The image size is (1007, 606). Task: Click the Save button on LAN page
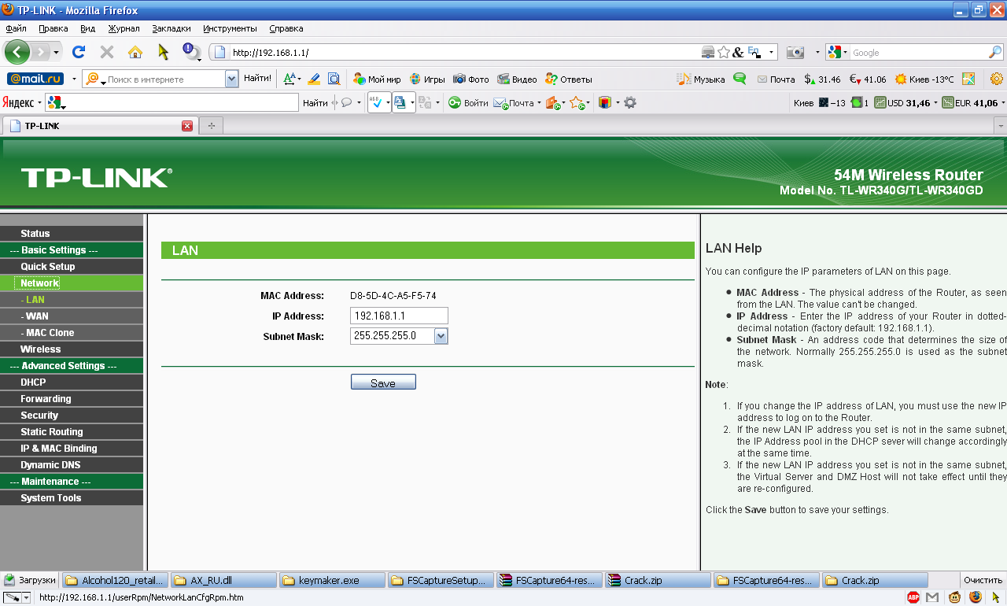(383, 382)
